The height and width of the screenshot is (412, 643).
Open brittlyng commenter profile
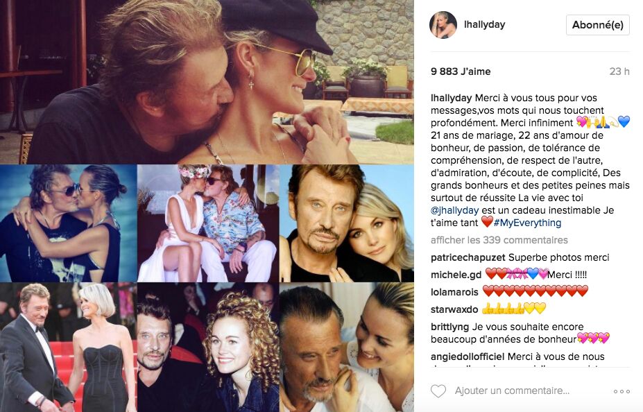click(449, 327)
